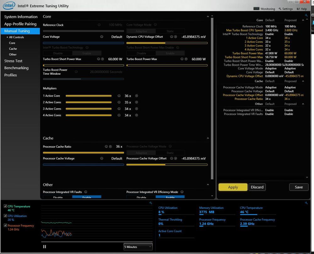Open Help from top bar
The height and width of the screenshot is (254, 314).
[302, 9]
